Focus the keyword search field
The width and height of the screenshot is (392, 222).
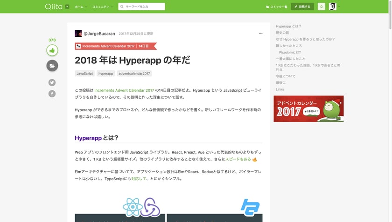point(141,7)
